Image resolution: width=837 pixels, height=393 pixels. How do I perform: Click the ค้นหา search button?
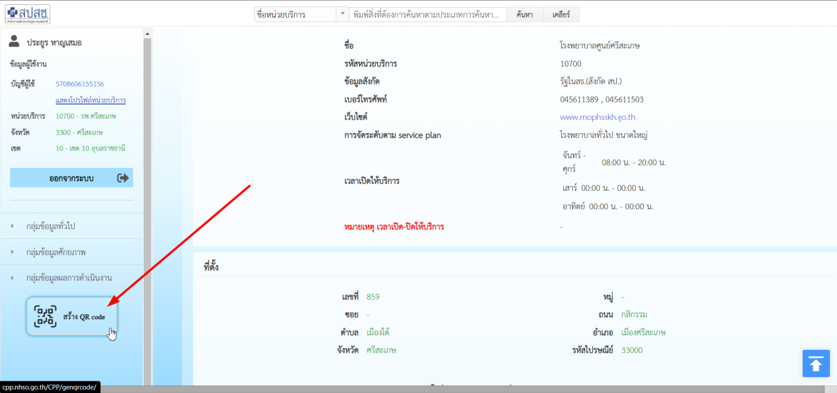524,14
